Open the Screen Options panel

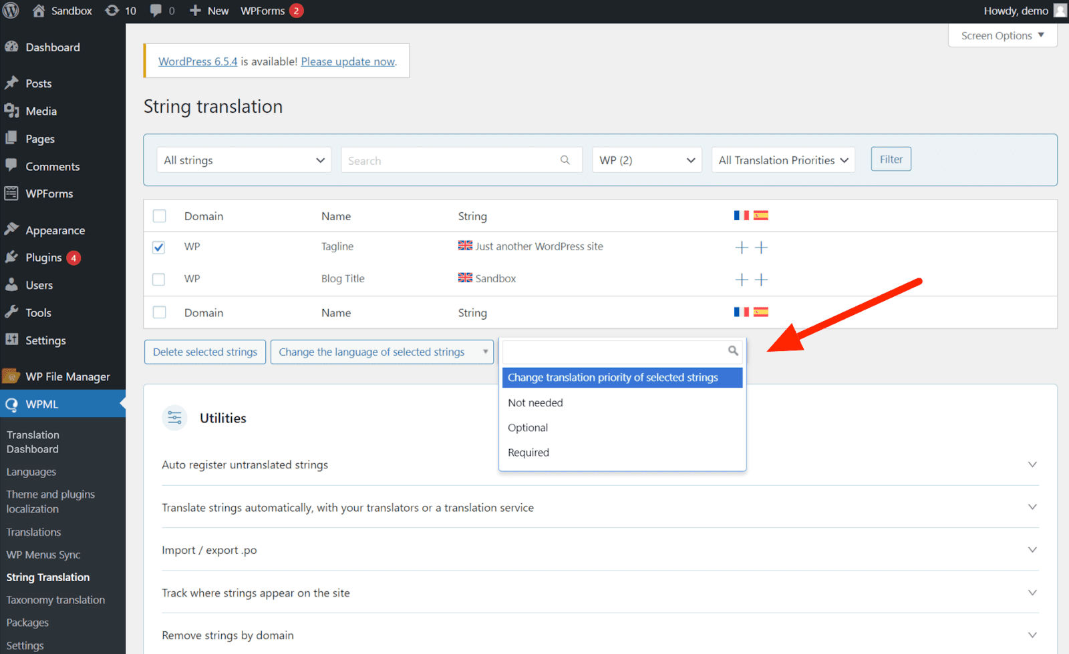tap(1002, 35)
